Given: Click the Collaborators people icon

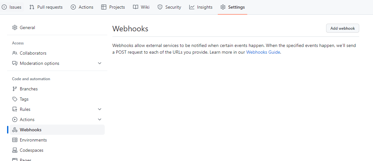Looking at the screenshot, I should [x=15, y=53].
